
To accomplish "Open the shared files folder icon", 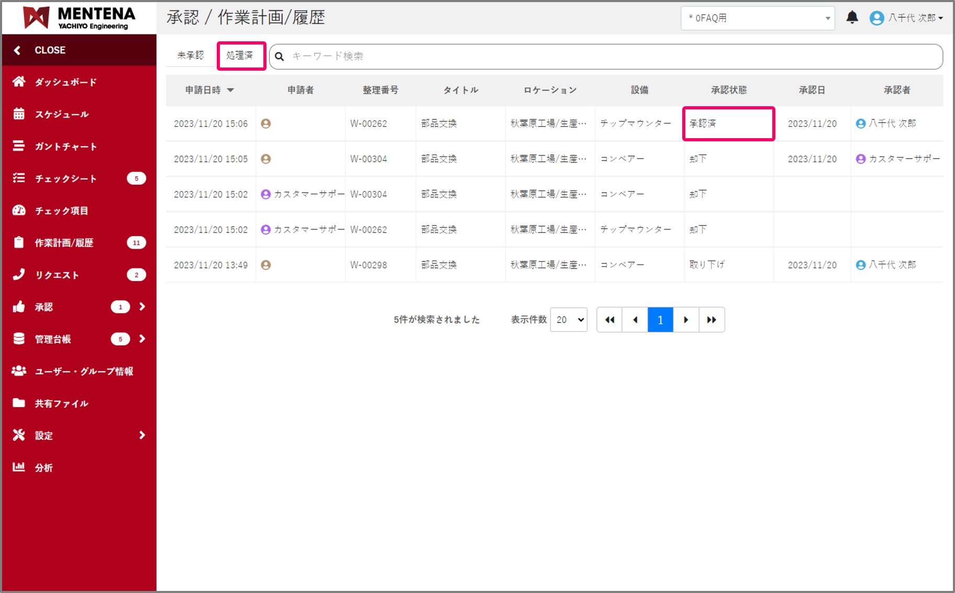I will click(x=19, y=403).
